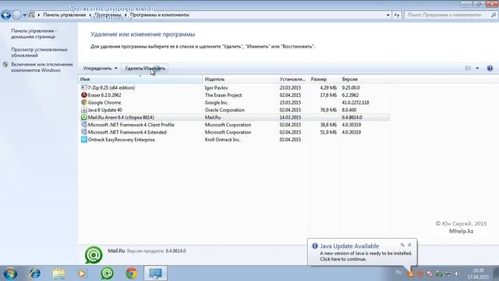Click the Google Chrome icon in program list

click(x=84, y=102)
